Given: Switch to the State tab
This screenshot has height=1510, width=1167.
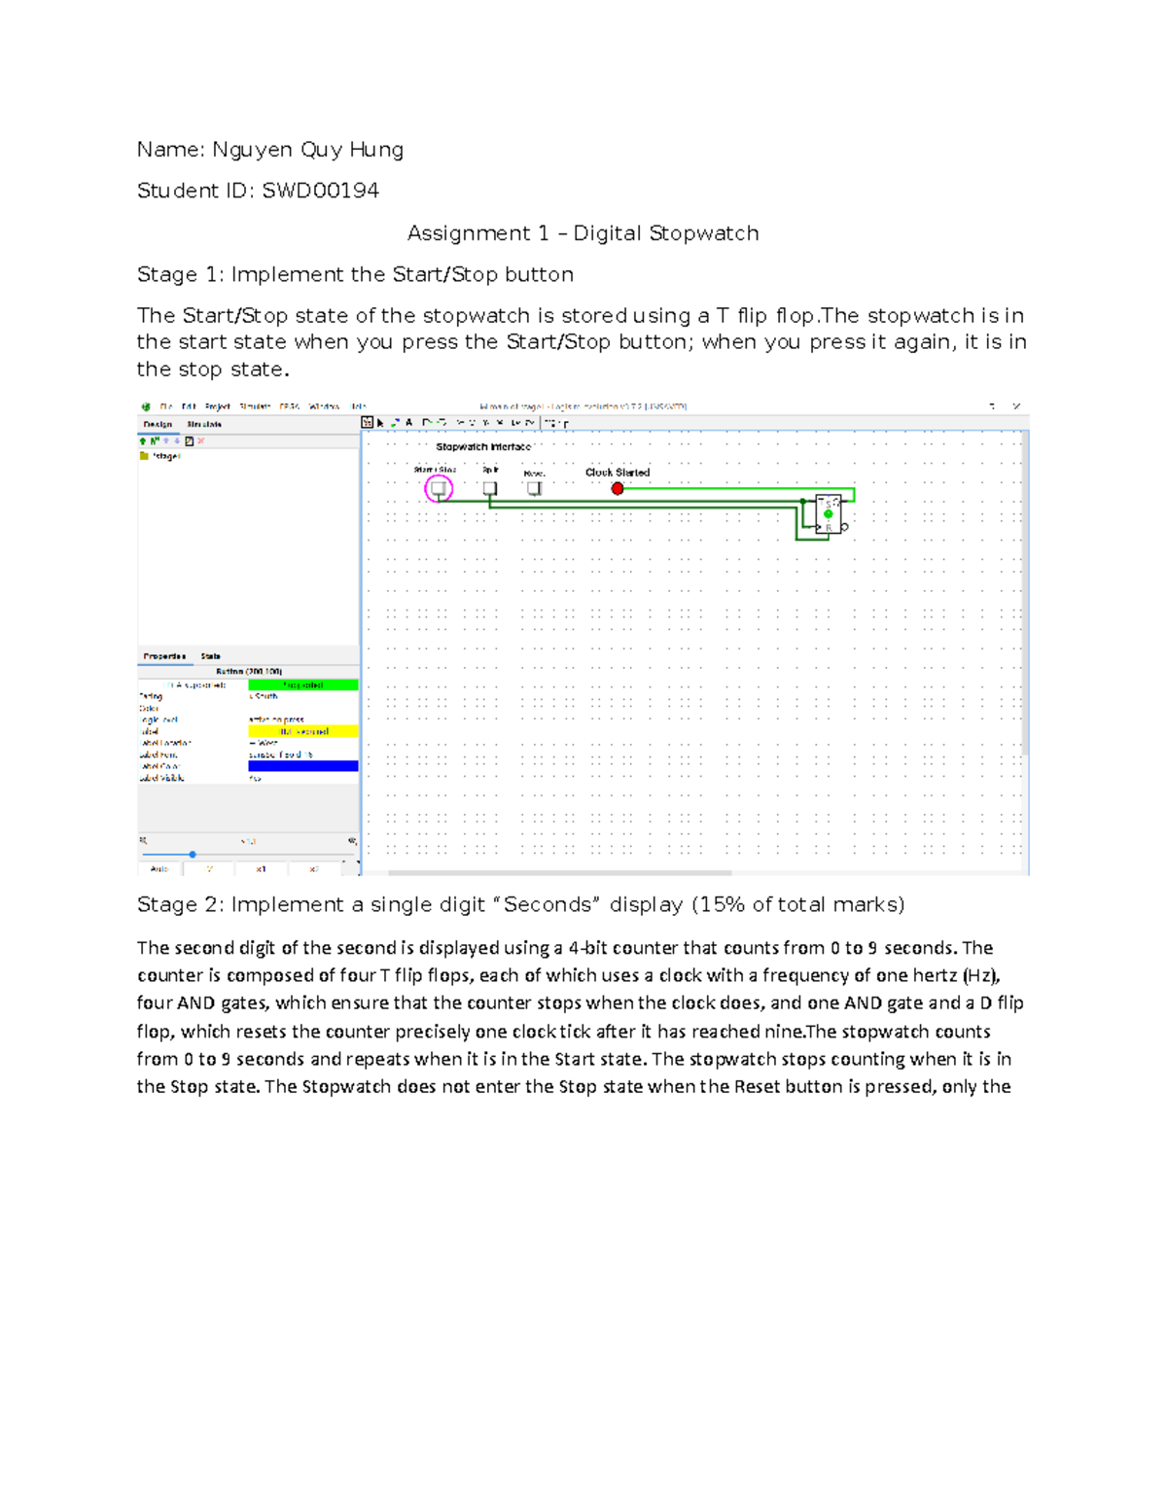Looking at the screenshot, I should click(210, 656).
